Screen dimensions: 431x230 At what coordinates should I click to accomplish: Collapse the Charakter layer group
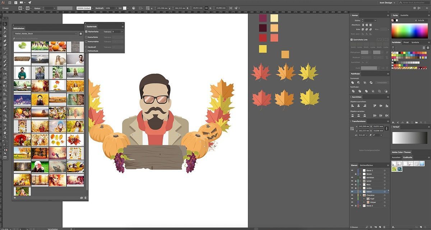pyautogui.click(x=360, y=195)
